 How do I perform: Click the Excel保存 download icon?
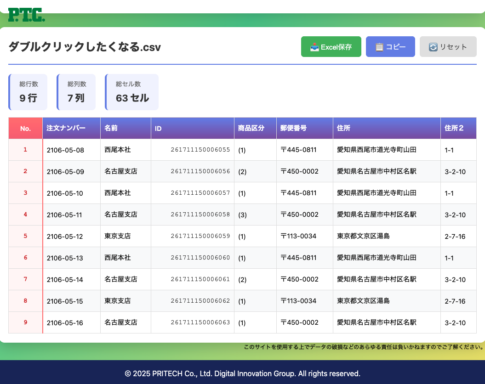(x=314, y=47)
